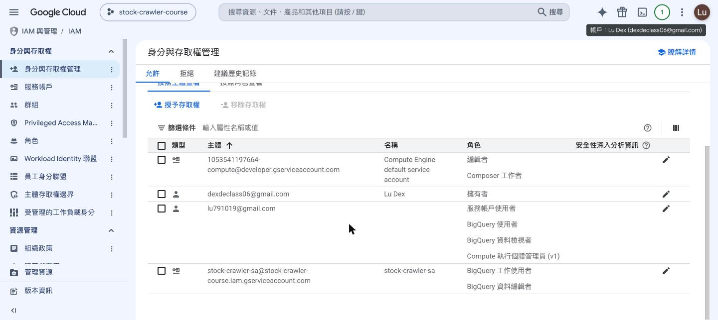Click the 類型 column header
The image size is (718, 320).
(179, 145)
